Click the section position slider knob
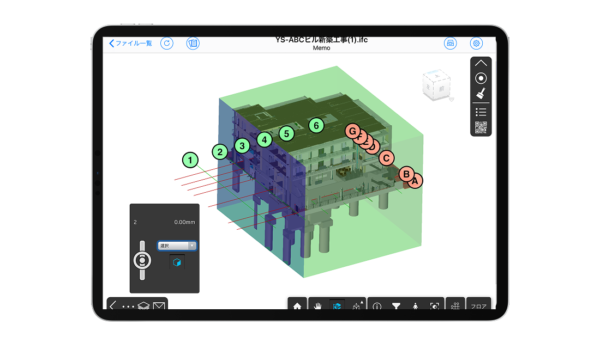This screenshot has height=349, width=600. click(142, 260)
